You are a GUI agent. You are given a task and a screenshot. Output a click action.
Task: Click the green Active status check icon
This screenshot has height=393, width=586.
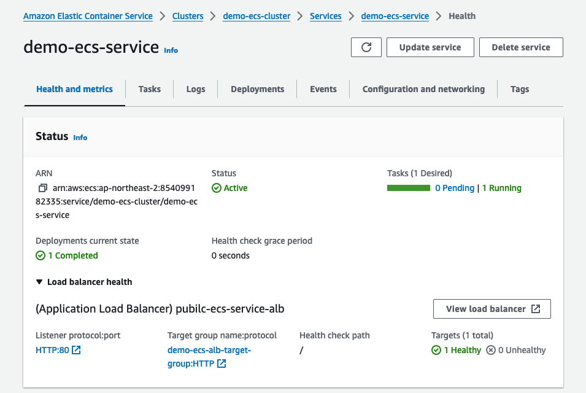tap(217, 188)
